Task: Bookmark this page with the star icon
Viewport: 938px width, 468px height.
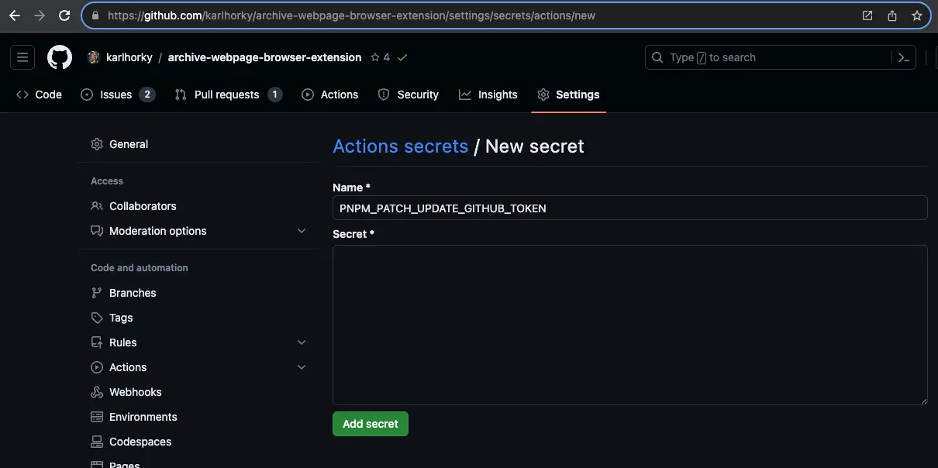Action: 917,15
